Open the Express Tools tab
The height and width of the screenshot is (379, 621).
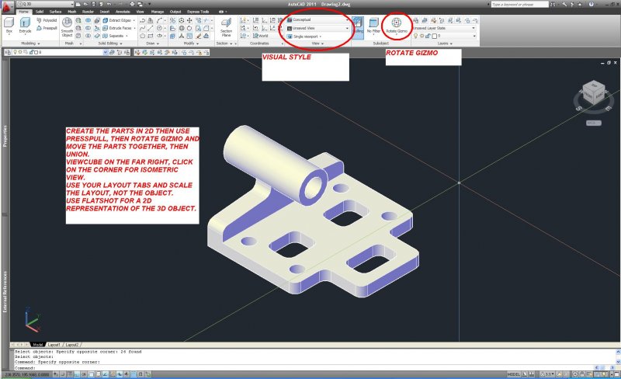tap(198, 12)
